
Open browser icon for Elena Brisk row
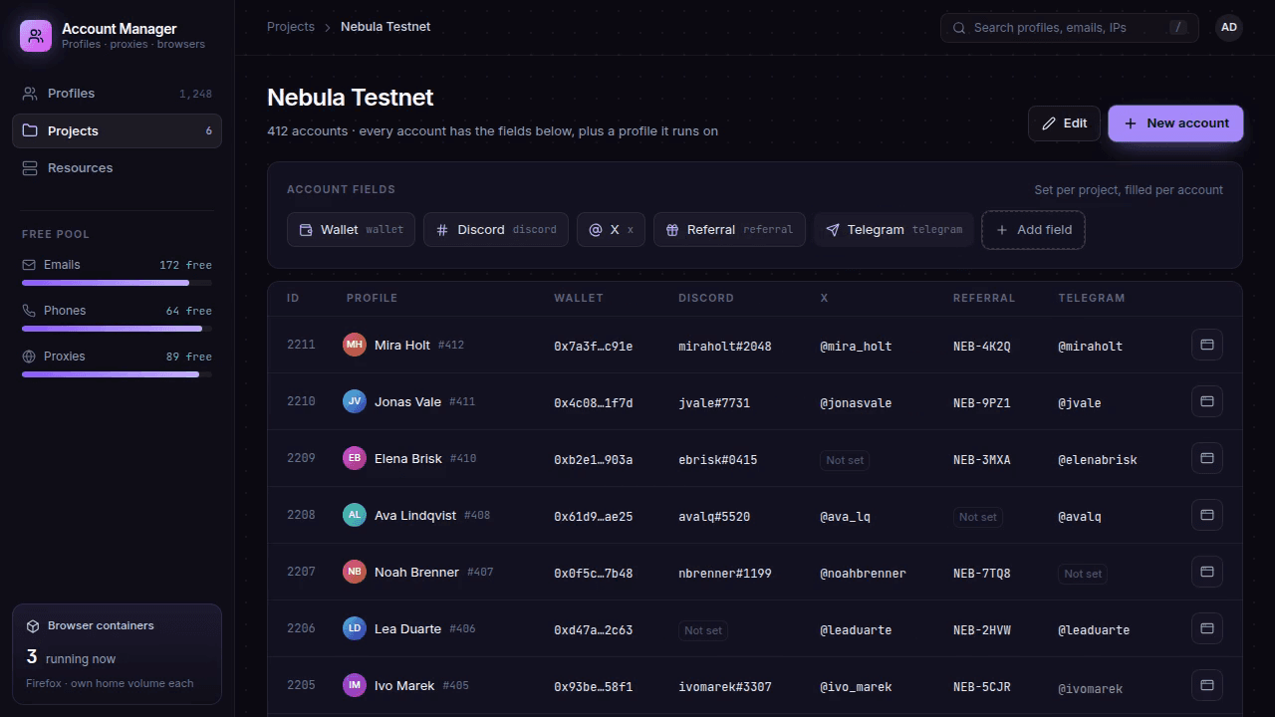pos(1207,458)
